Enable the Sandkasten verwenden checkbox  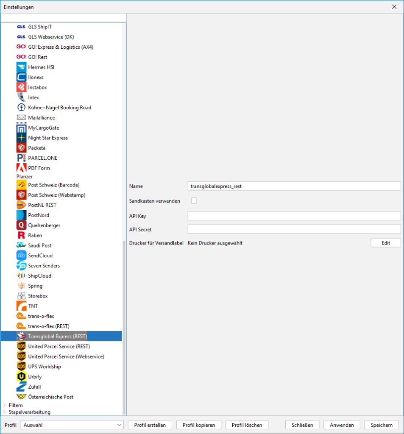(194, 200)
